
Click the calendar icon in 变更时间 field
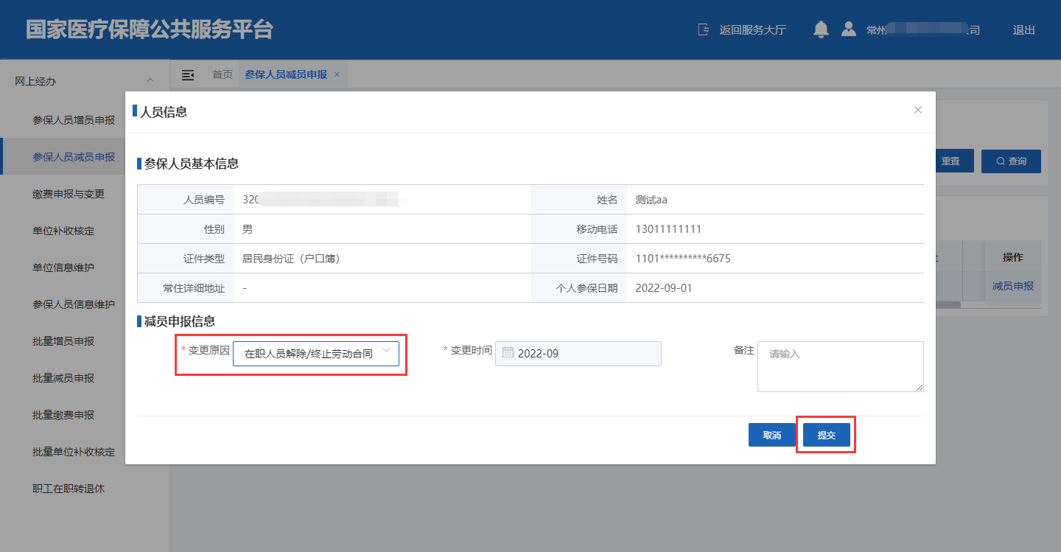(508, 353)
